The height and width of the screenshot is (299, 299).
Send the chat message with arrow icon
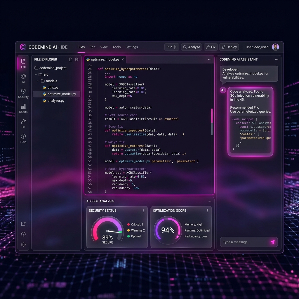click(x=273, y=242)
